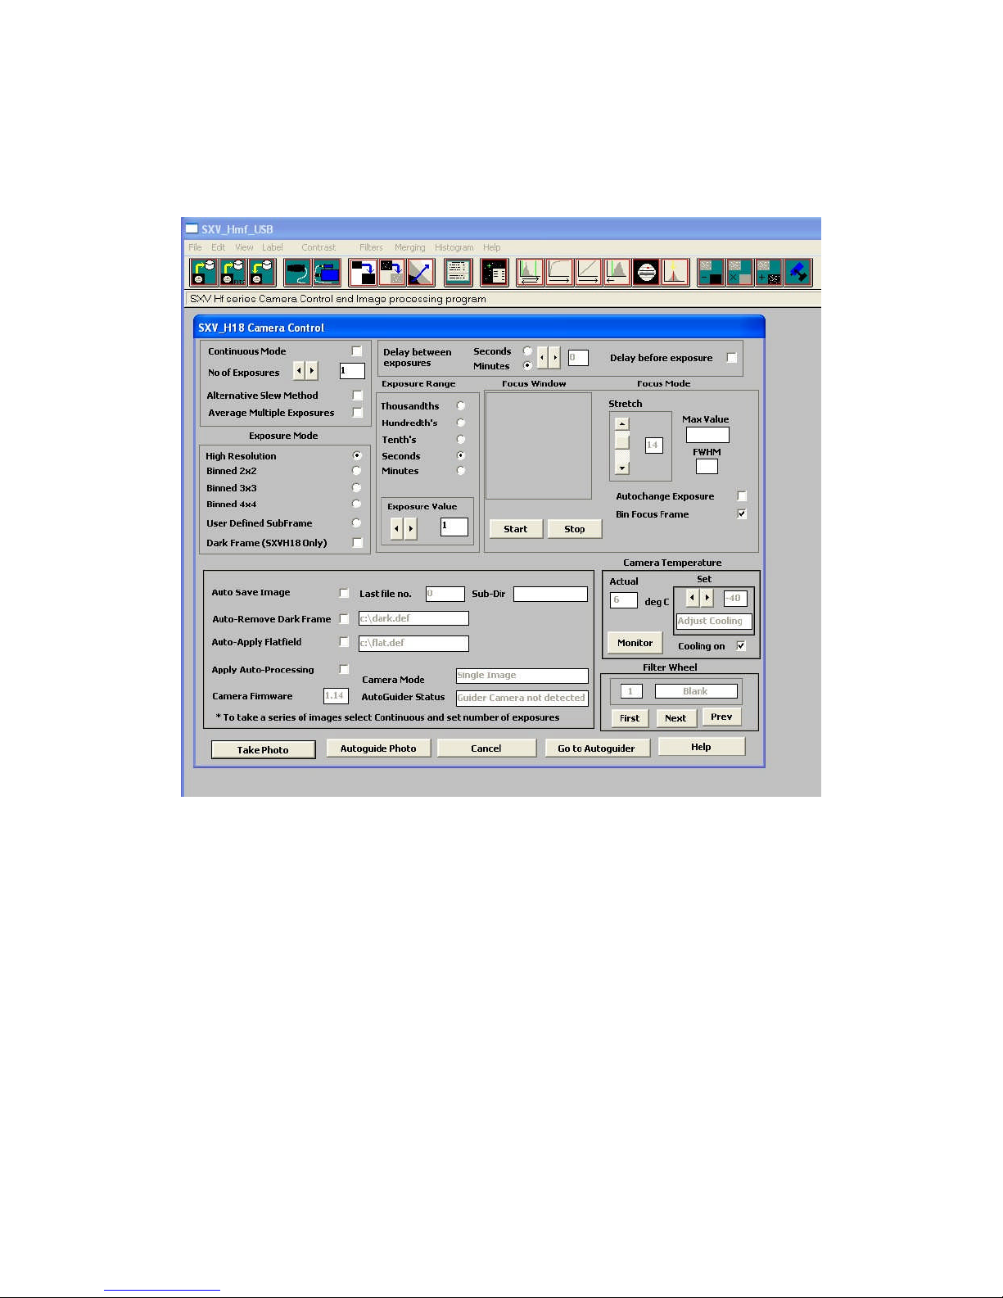This screenshot has width=1003, height=1298.
Task: Decrease Exposure Value with left arrow
Action: [x=396, y=529]
